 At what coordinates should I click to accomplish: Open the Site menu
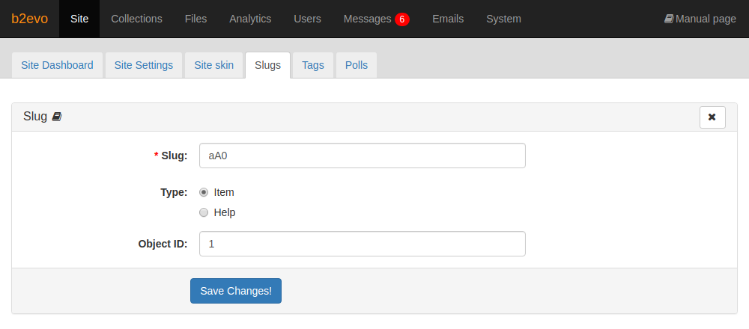[79, 19]
